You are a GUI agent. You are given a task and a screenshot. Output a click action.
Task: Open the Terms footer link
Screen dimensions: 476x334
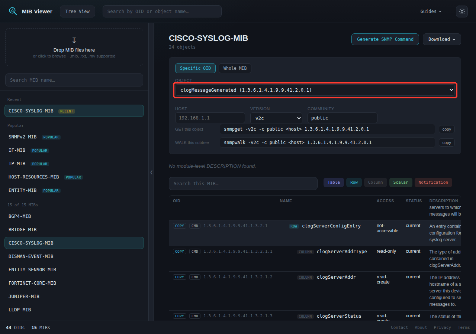[464, 327]
